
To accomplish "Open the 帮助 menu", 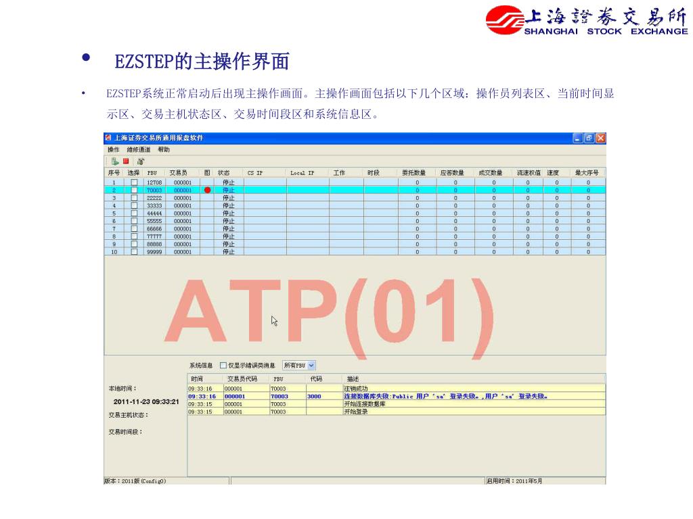I will coord(164,149).
